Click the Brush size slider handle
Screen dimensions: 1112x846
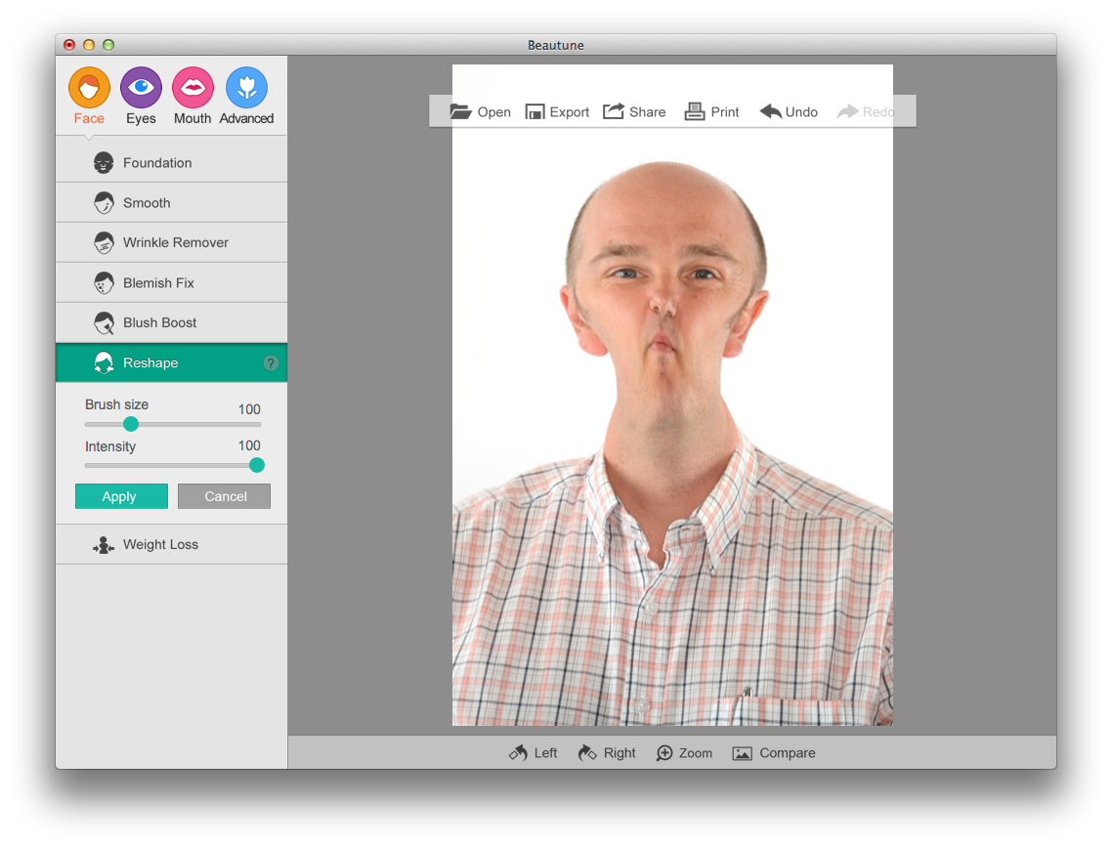(131, 424)
